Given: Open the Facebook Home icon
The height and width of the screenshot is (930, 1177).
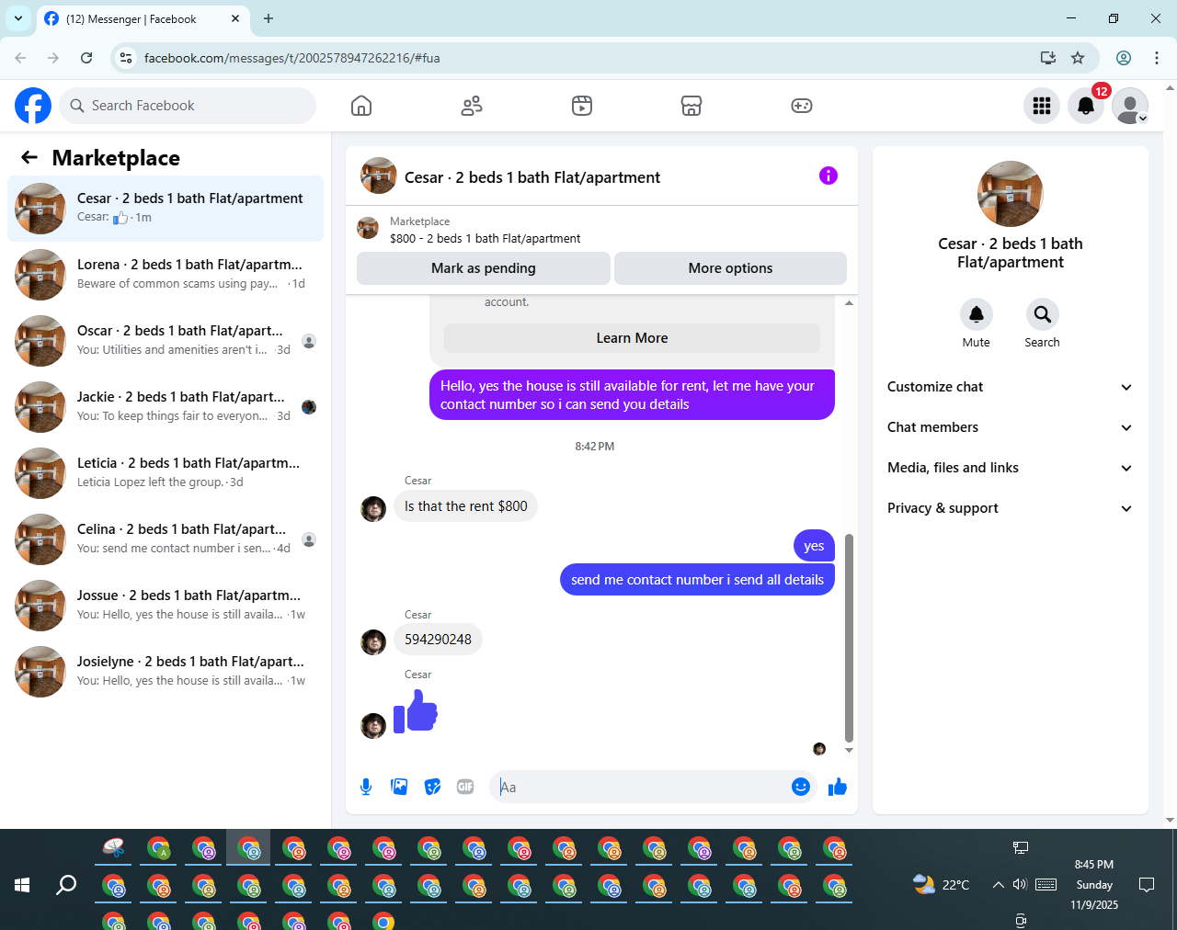Looking at the screenshot, I should [x=361, y=106].
